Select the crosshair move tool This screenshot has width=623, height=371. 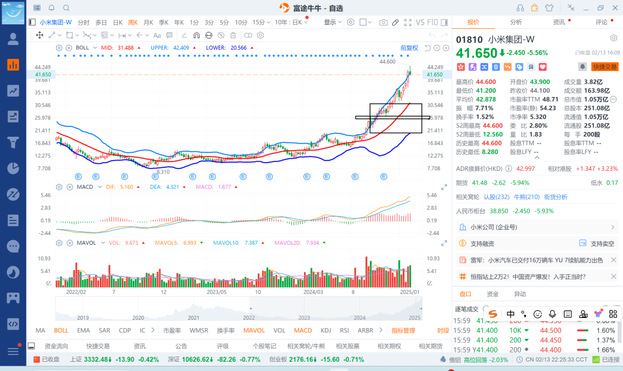(40, 35)
